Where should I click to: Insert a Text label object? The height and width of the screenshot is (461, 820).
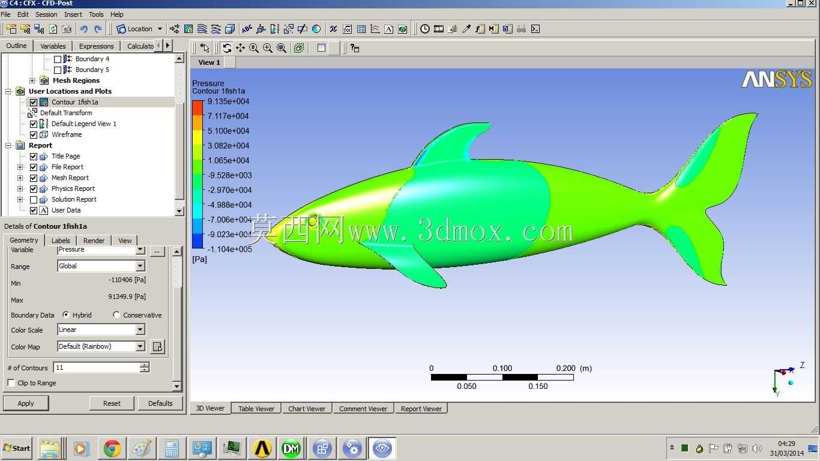tap(247, 29)
